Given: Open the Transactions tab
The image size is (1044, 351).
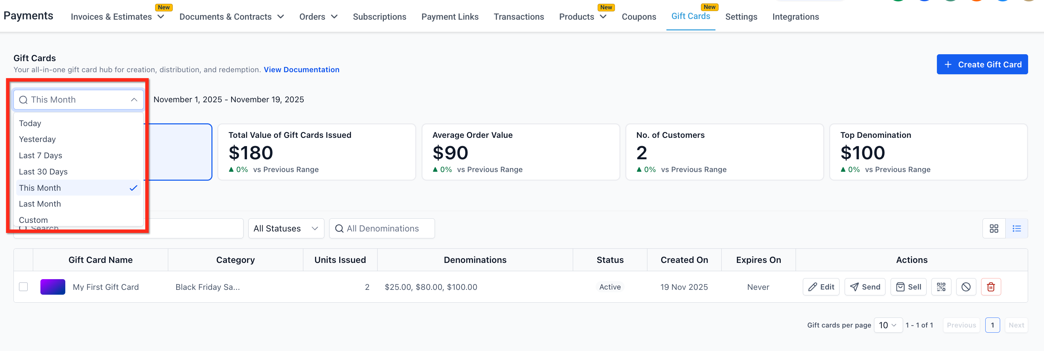Looking at the screenshot, I should click(518, 17).
